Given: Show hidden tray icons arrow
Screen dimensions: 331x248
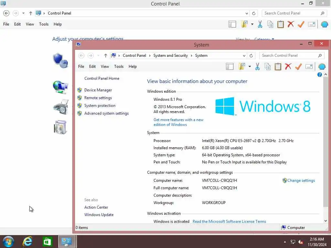Looking at the screenshot, I should [x=285, y=242].
